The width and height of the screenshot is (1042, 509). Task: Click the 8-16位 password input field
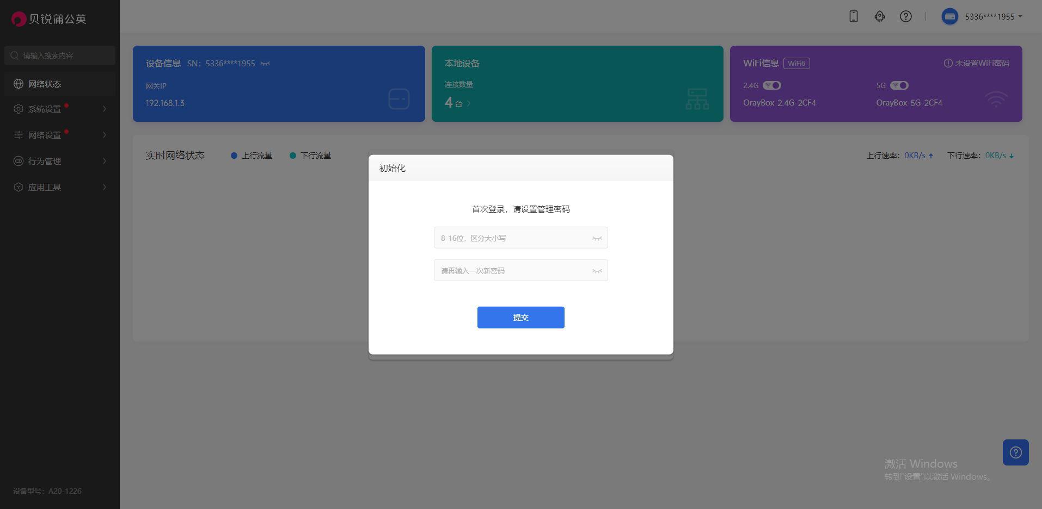pyautogui.click(x=512, y=238)
